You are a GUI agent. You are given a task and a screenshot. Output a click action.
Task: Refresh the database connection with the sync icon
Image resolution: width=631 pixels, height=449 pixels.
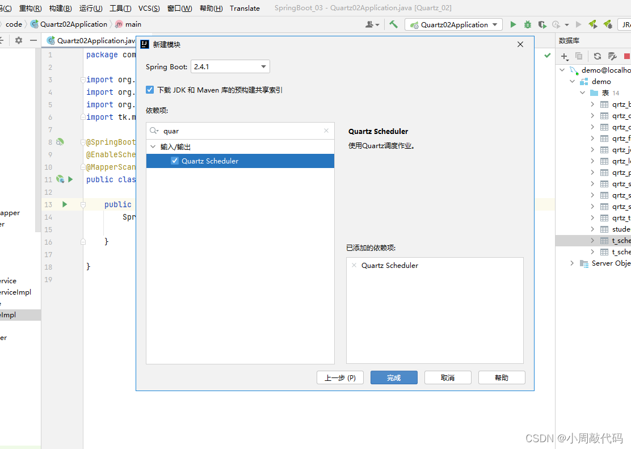598,56
